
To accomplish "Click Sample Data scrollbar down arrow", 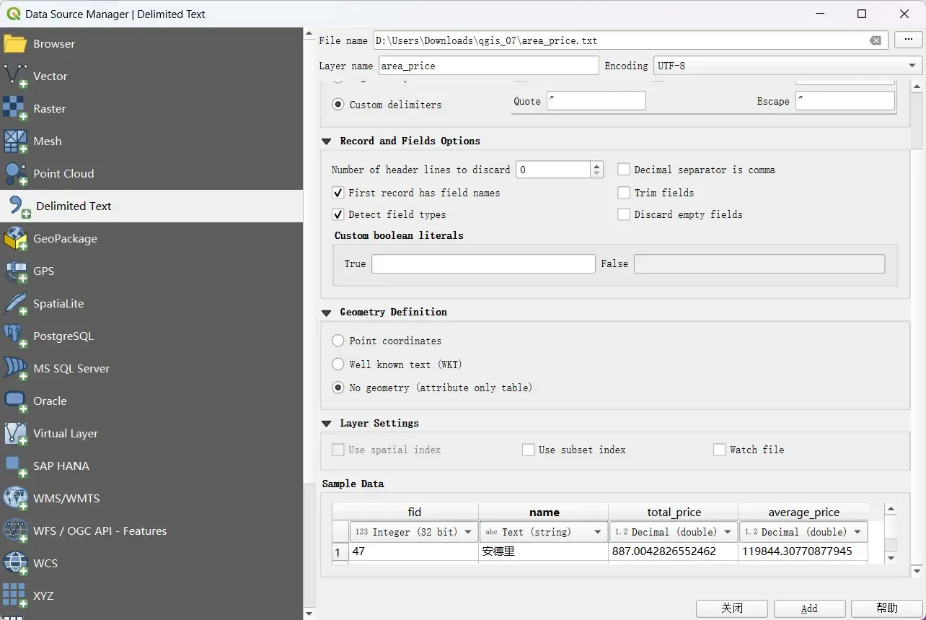I will [x=891, y=558].
